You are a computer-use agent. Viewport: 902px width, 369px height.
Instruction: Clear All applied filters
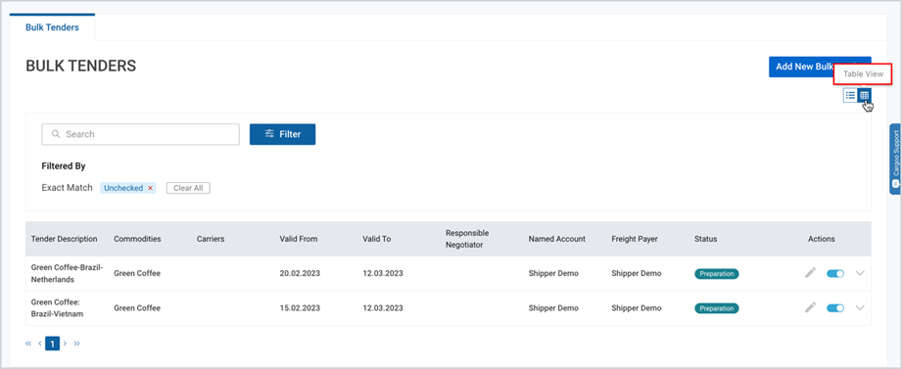tap(188, 188)
